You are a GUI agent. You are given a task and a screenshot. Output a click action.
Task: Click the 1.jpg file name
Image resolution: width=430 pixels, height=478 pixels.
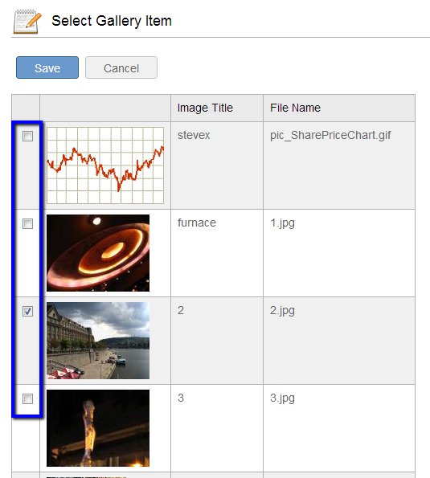tap(282, 223)
